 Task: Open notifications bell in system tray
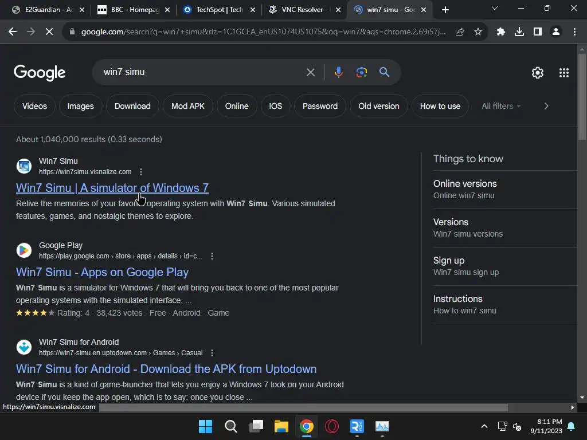(x=572, y=426)
